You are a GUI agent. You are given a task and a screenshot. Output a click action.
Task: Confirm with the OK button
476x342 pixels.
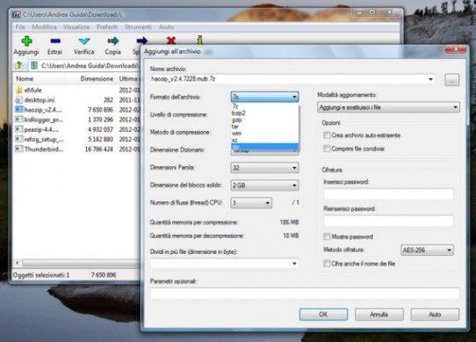coord(323,315)
